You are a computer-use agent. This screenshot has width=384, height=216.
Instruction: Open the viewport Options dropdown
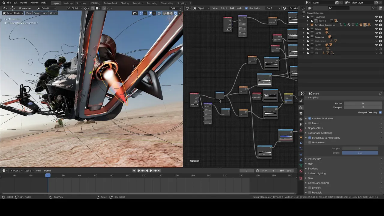[175, 8]
